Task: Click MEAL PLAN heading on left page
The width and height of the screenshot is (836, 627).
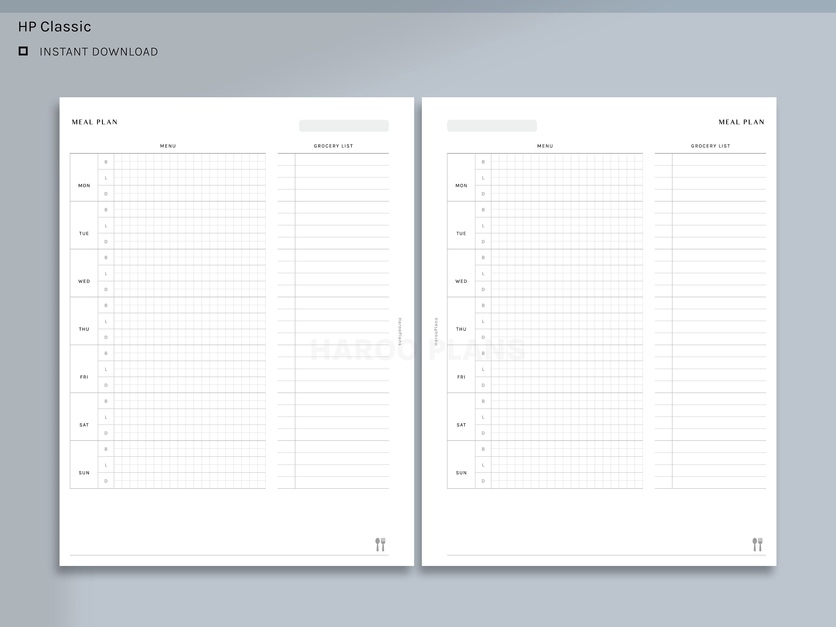Action: [95, 122]
